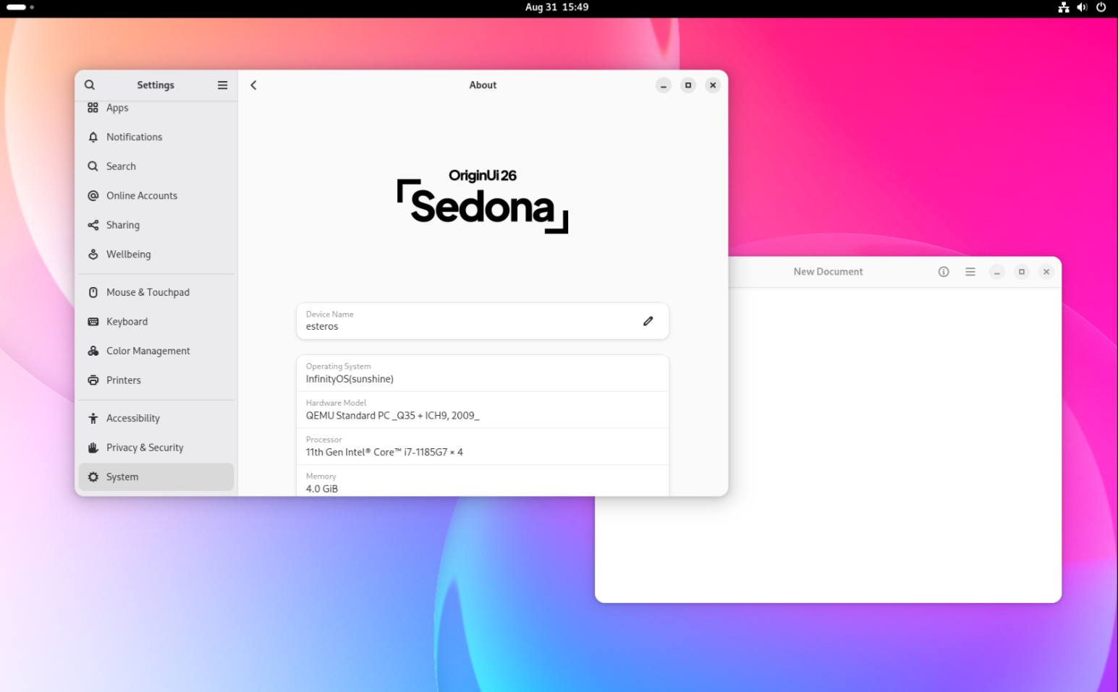
Task: Maximize the New Document window
Action: pyautogui.click(x=1022, y=272)
